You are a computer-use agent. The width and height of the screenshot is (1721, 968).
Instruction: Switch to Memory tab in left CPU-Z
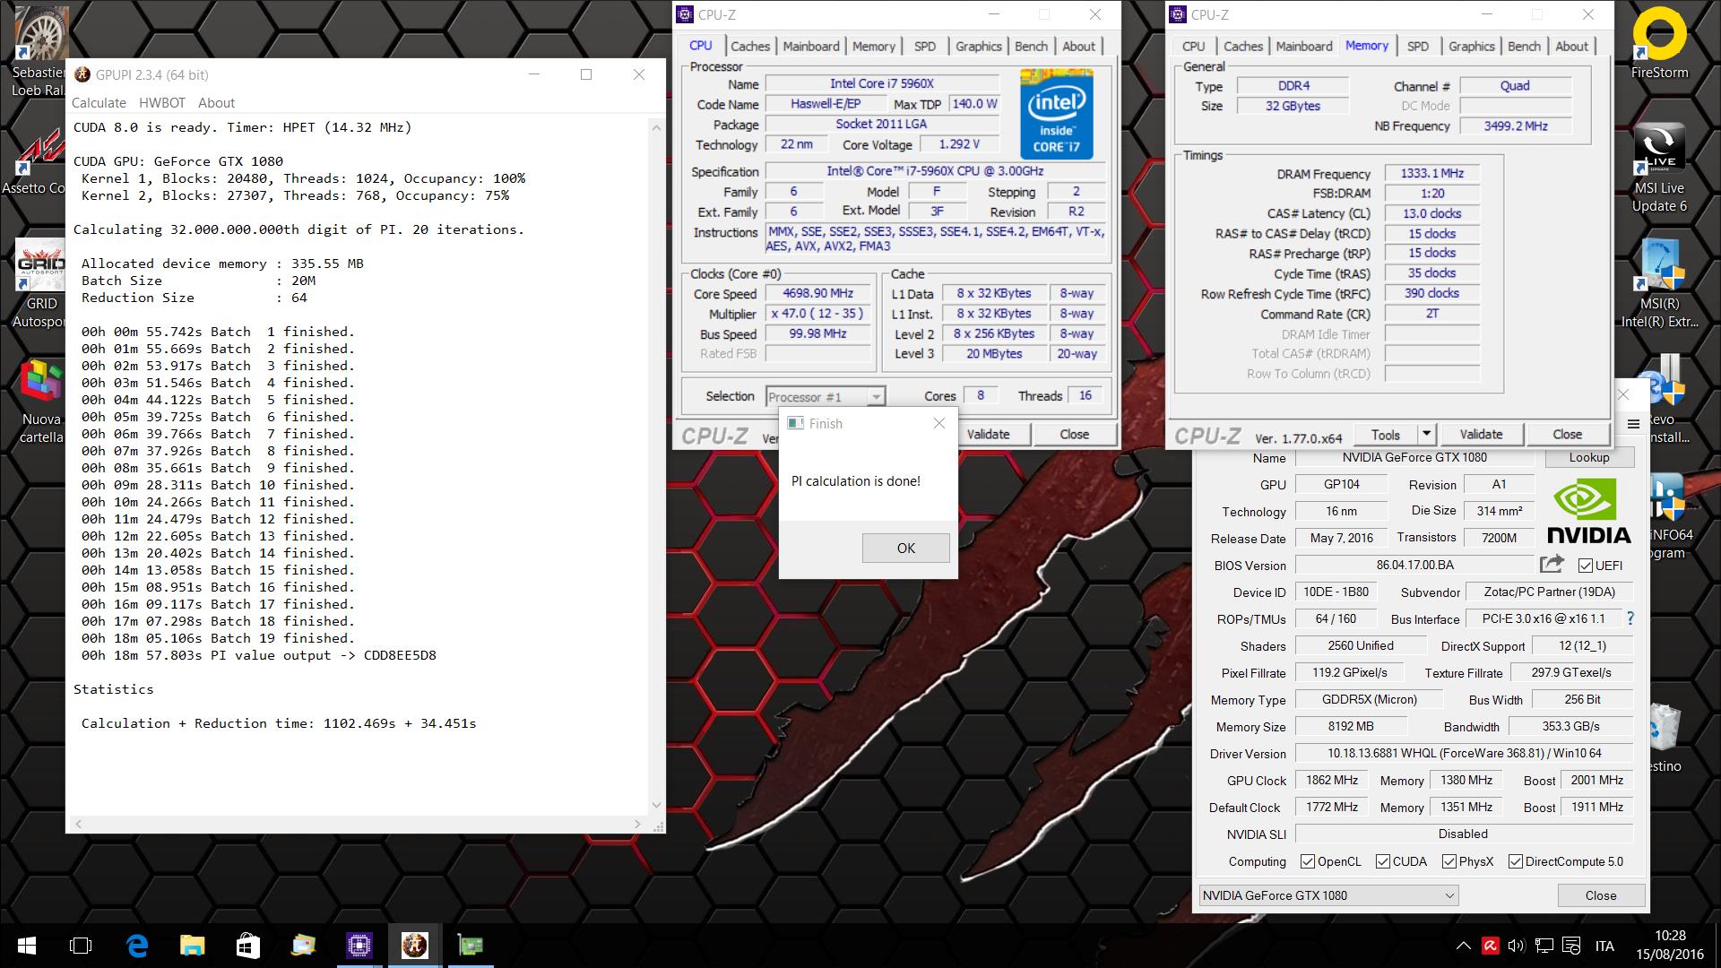(x=874, y=47)
